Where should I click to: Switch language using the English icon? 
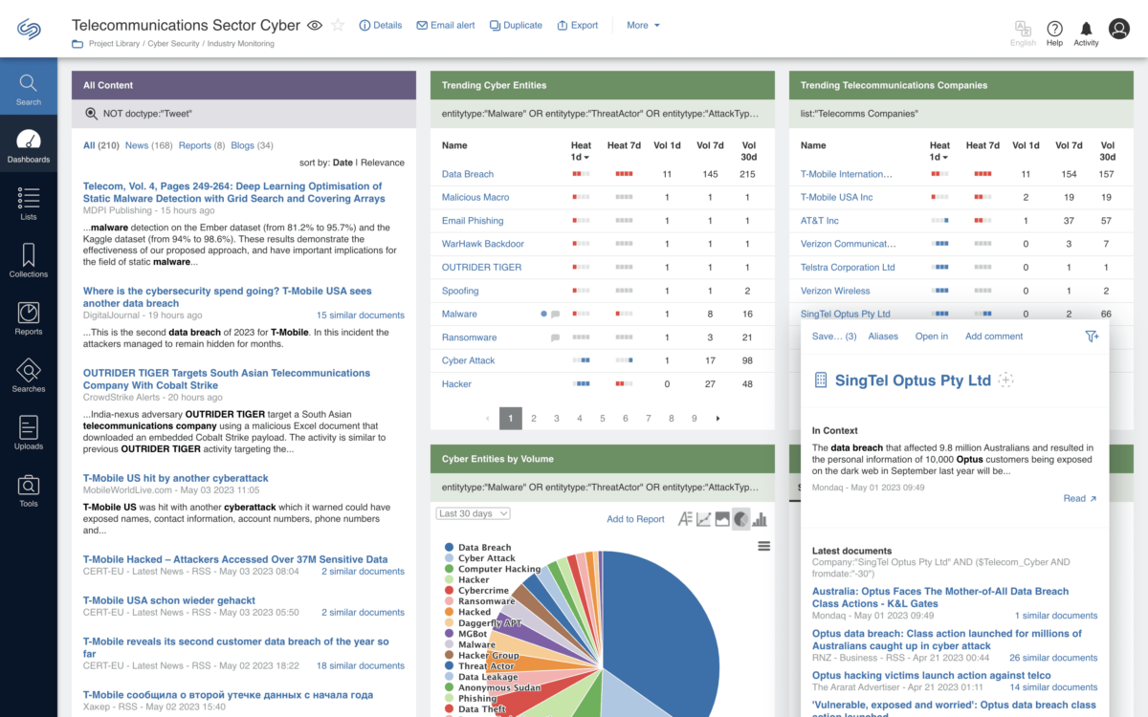(1023, 33)
